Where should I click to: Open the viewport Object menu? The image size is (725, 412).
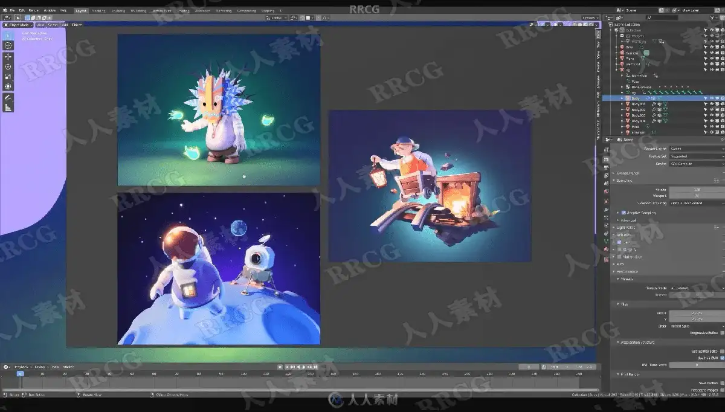tap(76, 25)
